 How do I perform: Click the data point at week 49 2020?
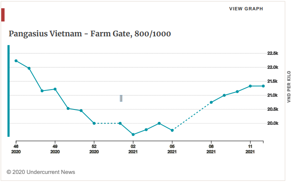pos(55,89)
